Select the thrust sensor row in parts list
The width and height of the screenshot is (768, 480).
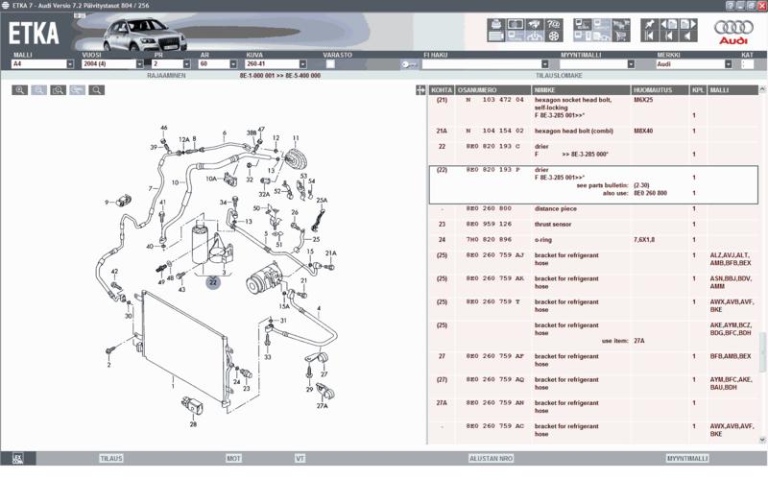point(566,224)
